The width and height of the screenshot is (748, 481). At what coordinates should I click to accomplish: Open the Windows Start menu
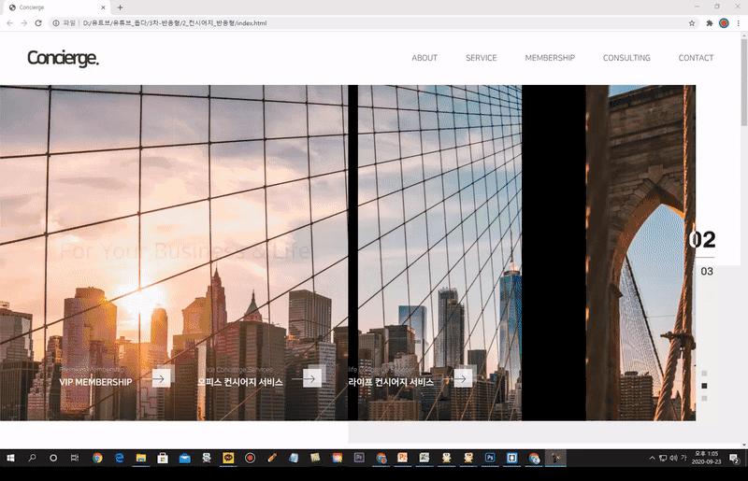point(10,459)
